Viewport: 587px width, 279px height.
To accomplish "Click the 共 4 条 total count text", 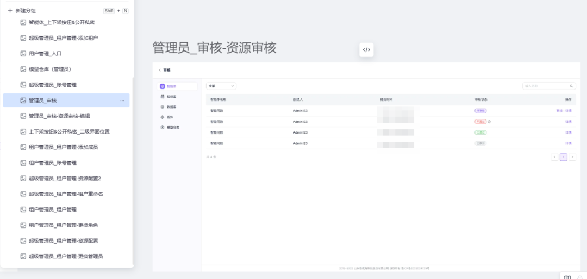I will click(211, 157).
